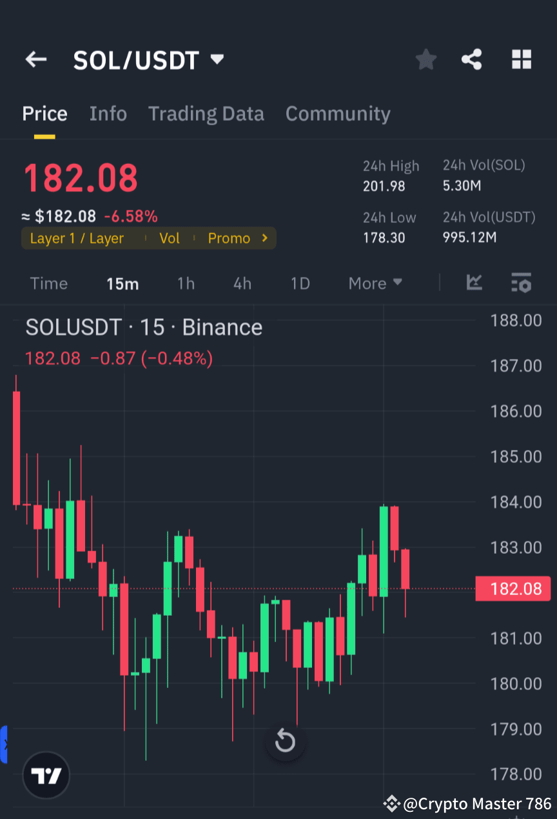
Task: Select the 1h timeframe
Action: coord(186,283)
